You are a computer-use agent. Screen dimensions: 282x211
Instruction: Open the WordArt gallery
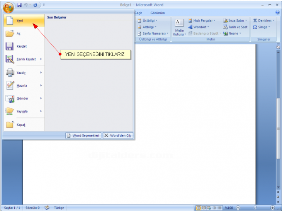point(199,27)
